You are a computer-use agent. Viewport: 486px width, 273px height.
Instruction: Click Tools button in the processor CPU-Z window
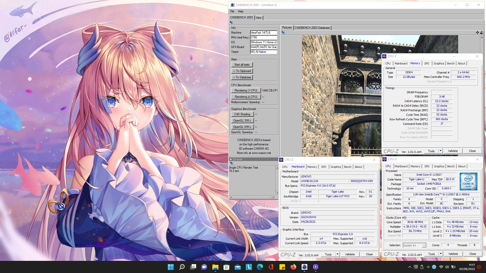(431, 254)
